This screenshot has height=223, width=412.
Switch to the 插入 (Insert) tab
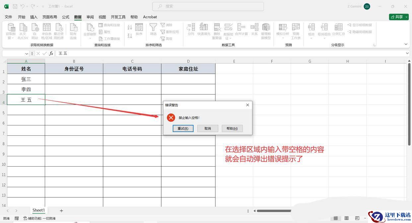[x=34, y=17]
